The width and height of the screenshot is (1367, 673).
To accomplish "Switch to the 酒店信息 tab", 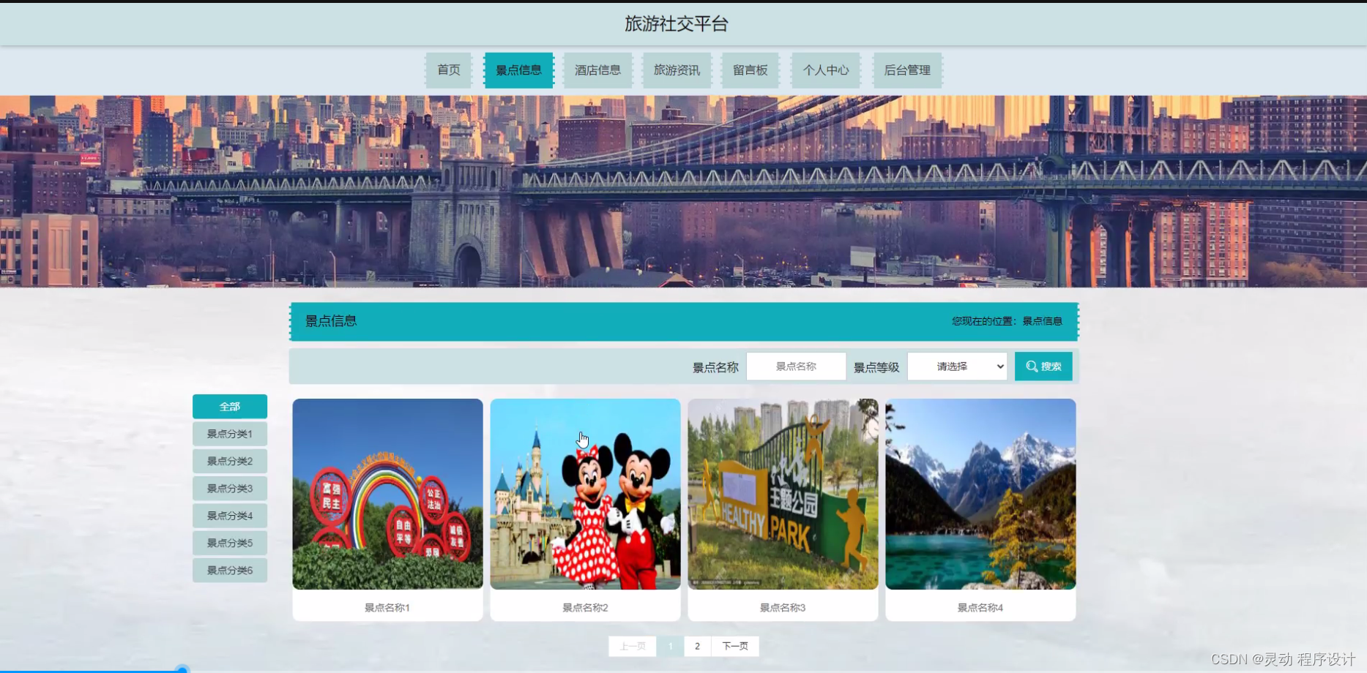I will click(x=597, y=70).
